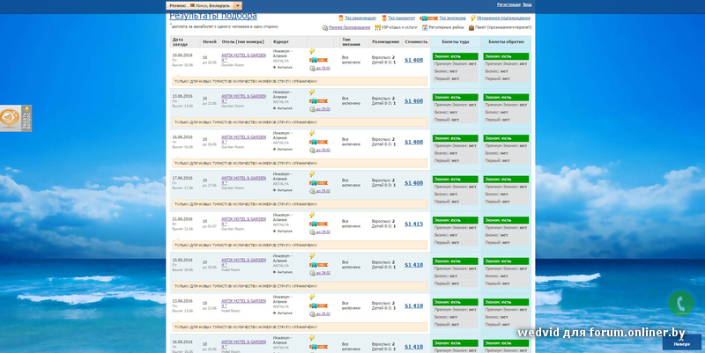Click the lightning icon in the 21.06.2016 row
Screen dimensions: 705x353
click(x=312, y=216)
